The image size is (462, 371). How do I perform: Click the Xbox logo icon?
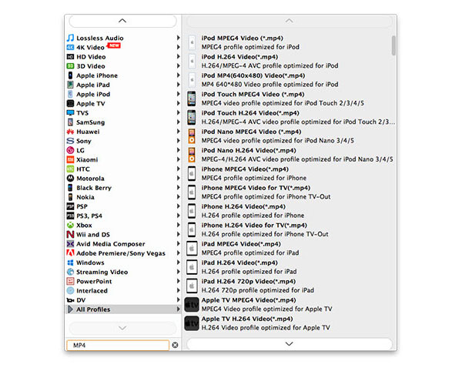(70, 225)
